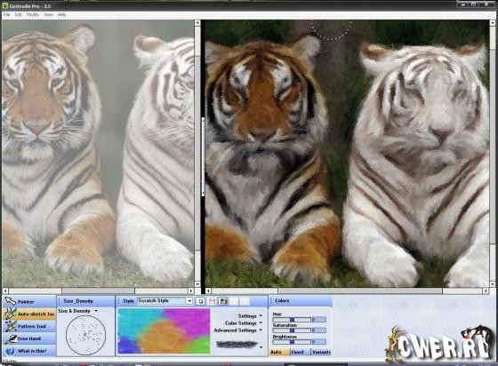Open the Help menu
Image resolution: width=498 pixels, height=366 pixels.
tap(61, 15)
